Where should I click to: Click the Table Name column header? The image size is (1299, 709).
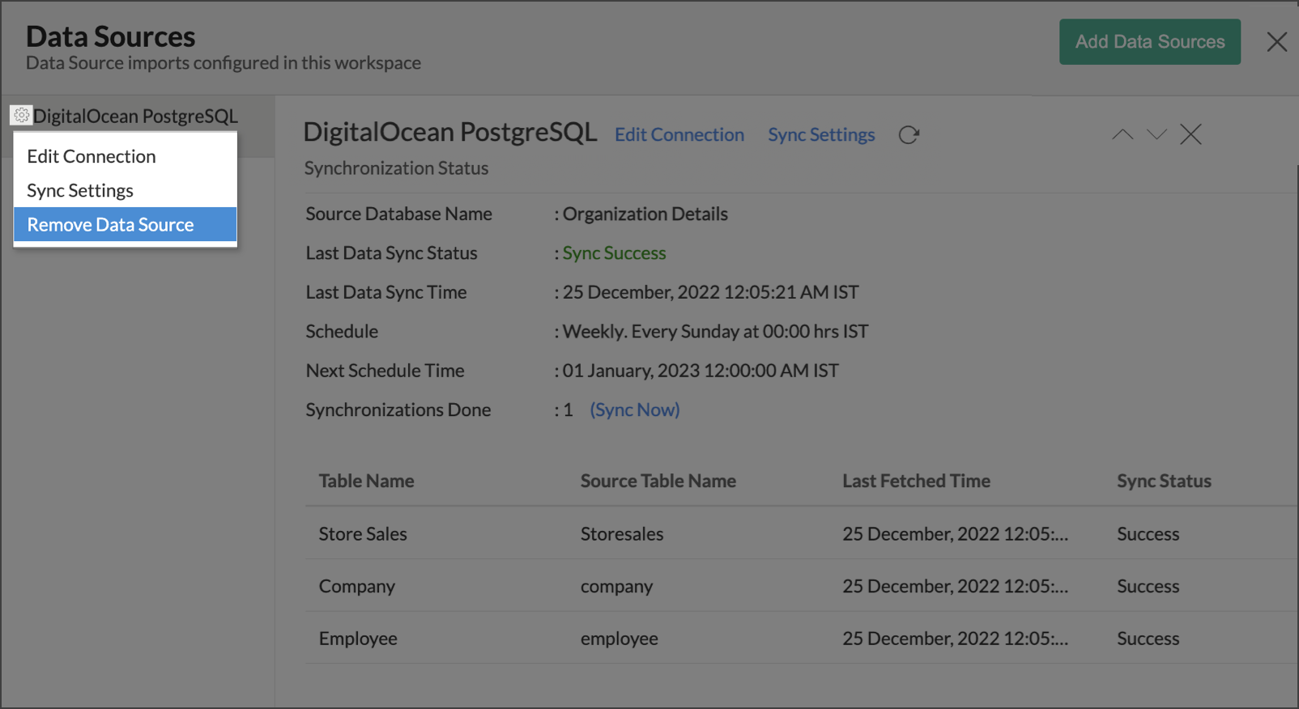tap(366, 481)
